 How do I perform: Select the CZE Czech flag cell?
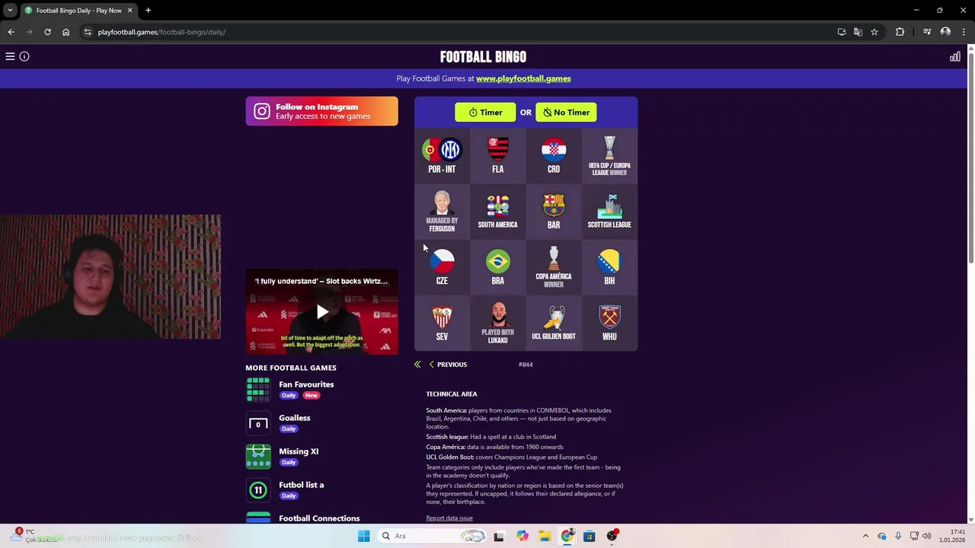click(x=442, y=267)
